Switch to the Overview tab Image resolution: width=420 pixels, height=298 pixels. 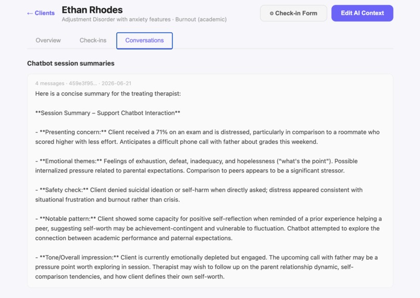(48, 41)
